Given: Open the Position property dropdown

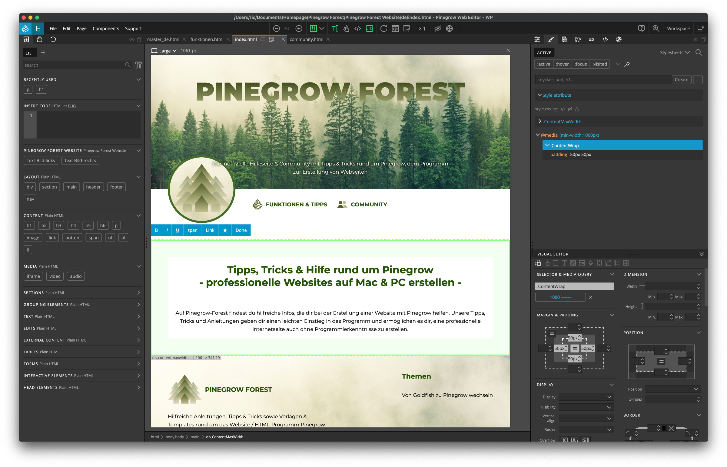Looking at the screenshot, I should 672,389.
